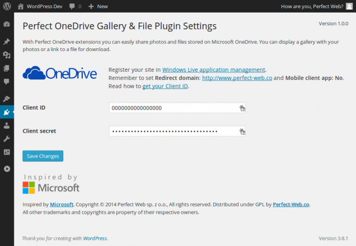Open the Windows Live application management link
This screenshot has width=356, height=246.
pos(214,70)
